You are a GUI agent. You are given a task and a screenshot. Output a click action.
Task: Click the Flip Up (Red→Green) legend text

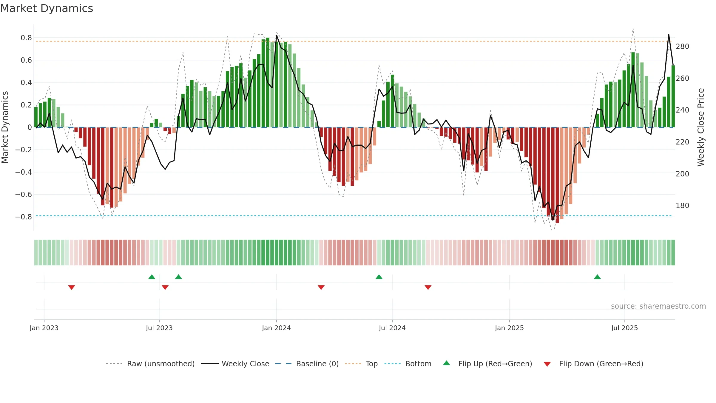(x=495, y=364)
